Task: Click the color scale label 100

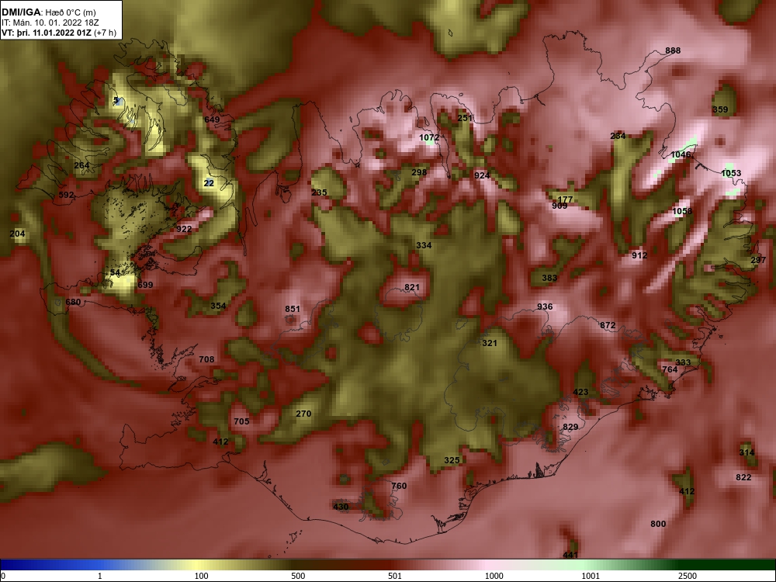Action: 202,576
